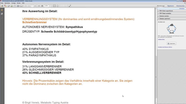Click 'Verbrennungssystem im Detail:' heading
Screen dimensions: 186x104
[43, 62]
